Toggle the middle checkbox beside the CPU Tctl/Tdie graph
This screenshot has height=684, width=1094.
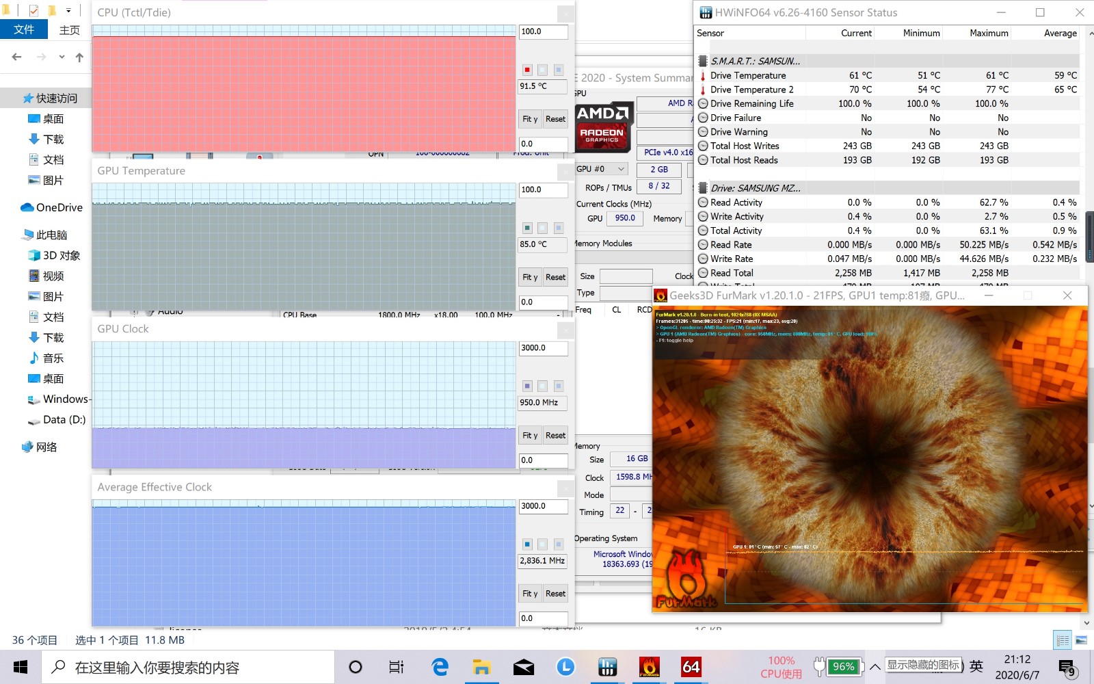point(542,70)
